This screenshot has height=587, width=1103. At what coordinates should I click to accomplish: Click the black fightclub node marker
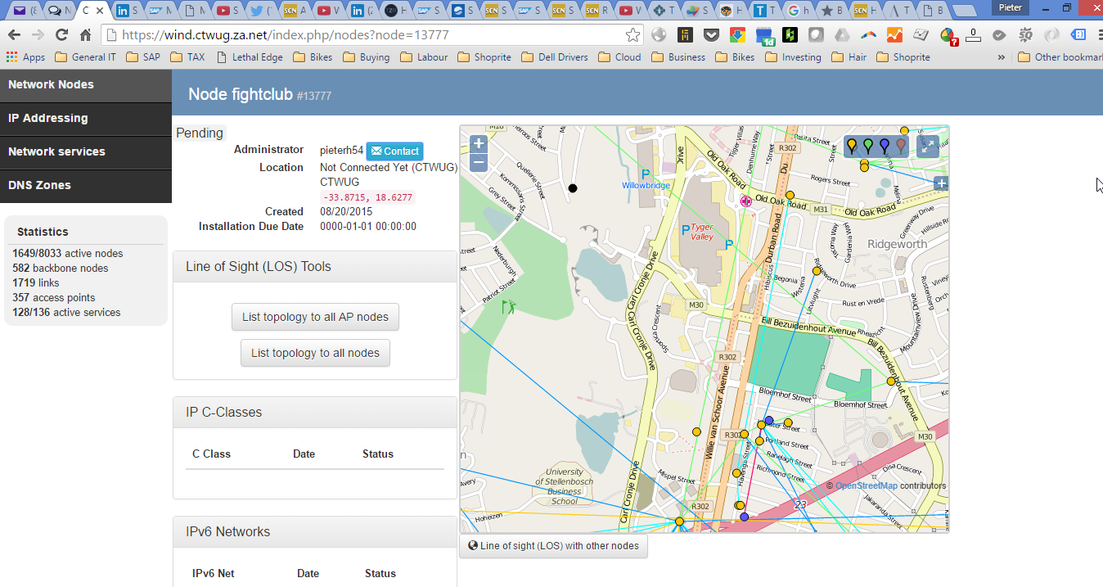tap(573, 188)
